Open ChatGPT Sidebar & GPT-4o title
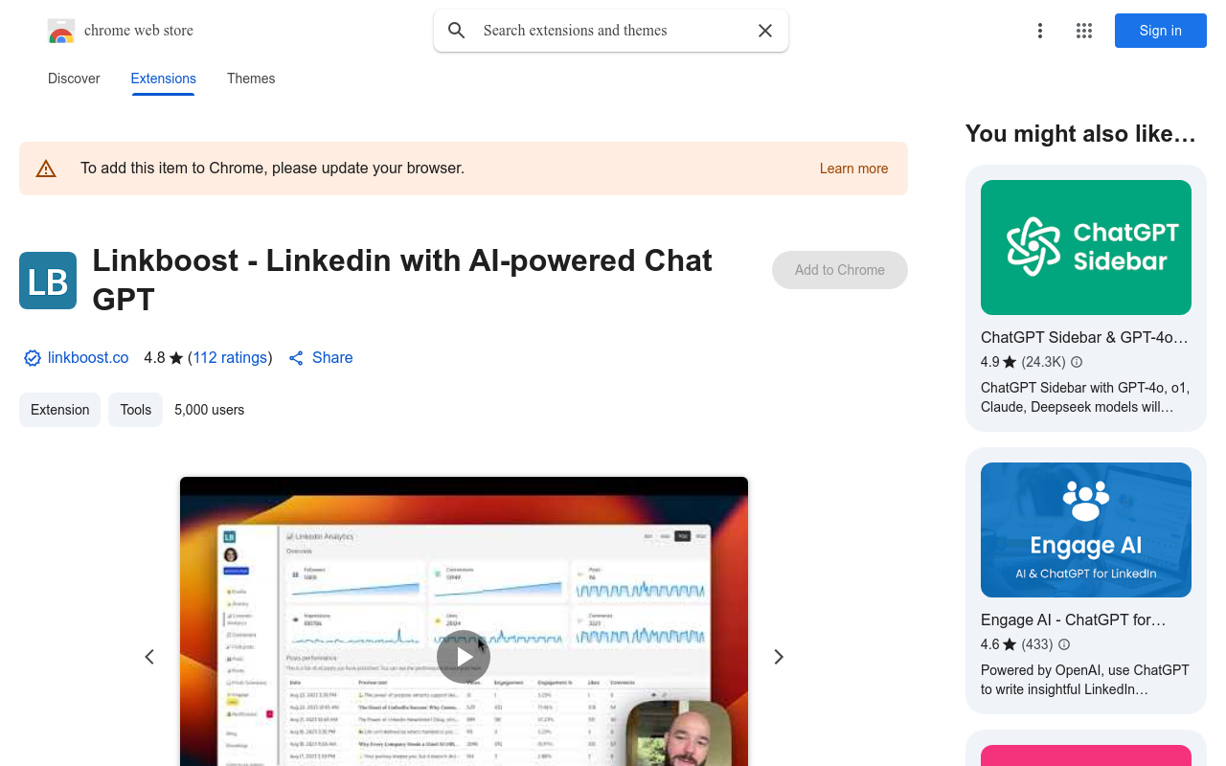Viewport: 1226px width, 766px height. pos(1084,338)
